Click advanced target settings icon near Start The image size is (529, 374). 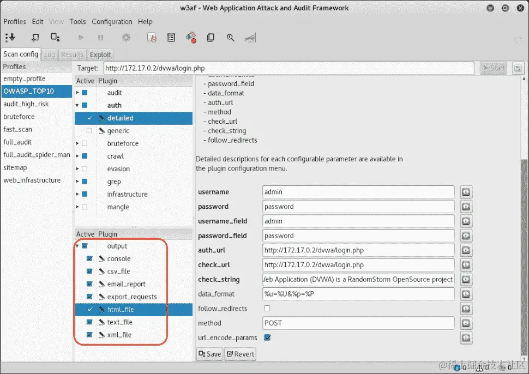518,68
